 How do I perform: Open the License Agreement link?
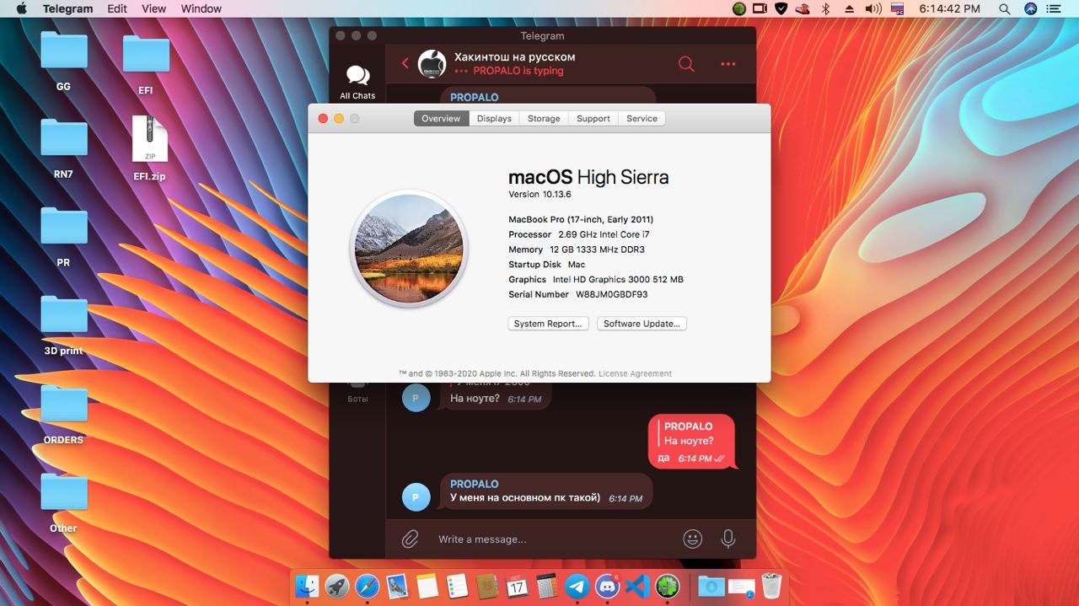coord(635,373)
